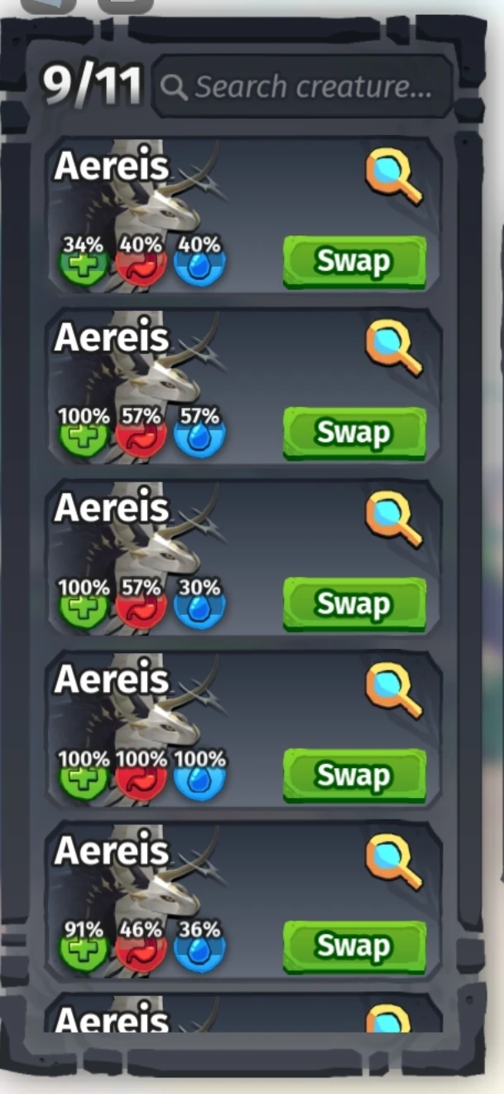This screenshot has height=1094, width=504.
Task: Click the 40% hunger meat icon
Action: tap(142, 265)
